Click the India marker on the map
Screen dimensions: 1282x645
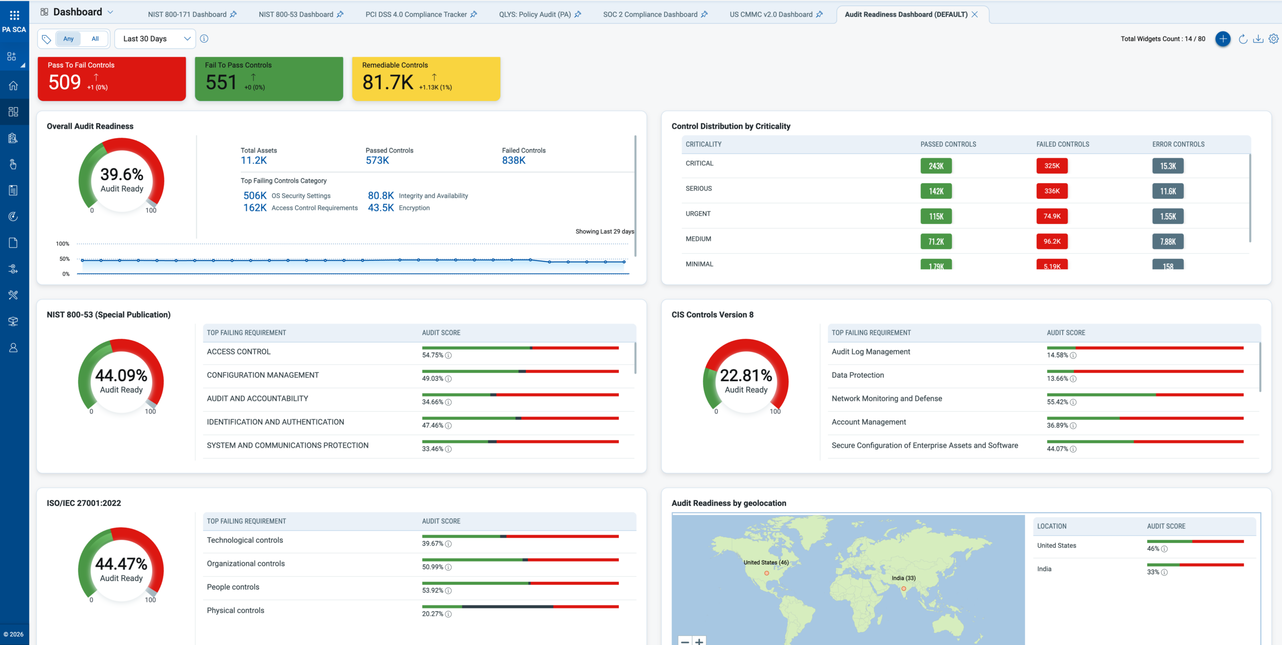[903, 588]
